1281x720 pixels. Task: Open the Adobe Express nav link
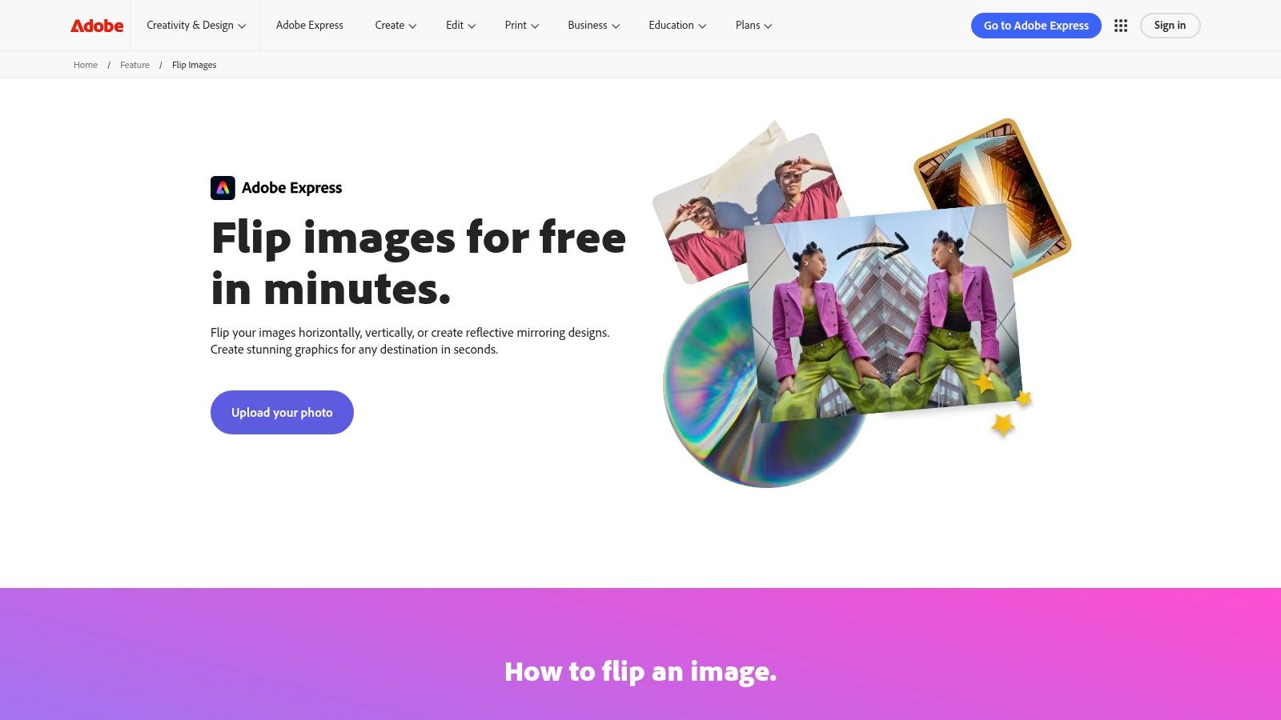click(x=310, y=26)
